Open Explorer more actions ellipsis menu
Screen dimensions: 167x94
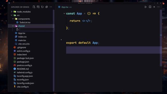pos(51,7)
